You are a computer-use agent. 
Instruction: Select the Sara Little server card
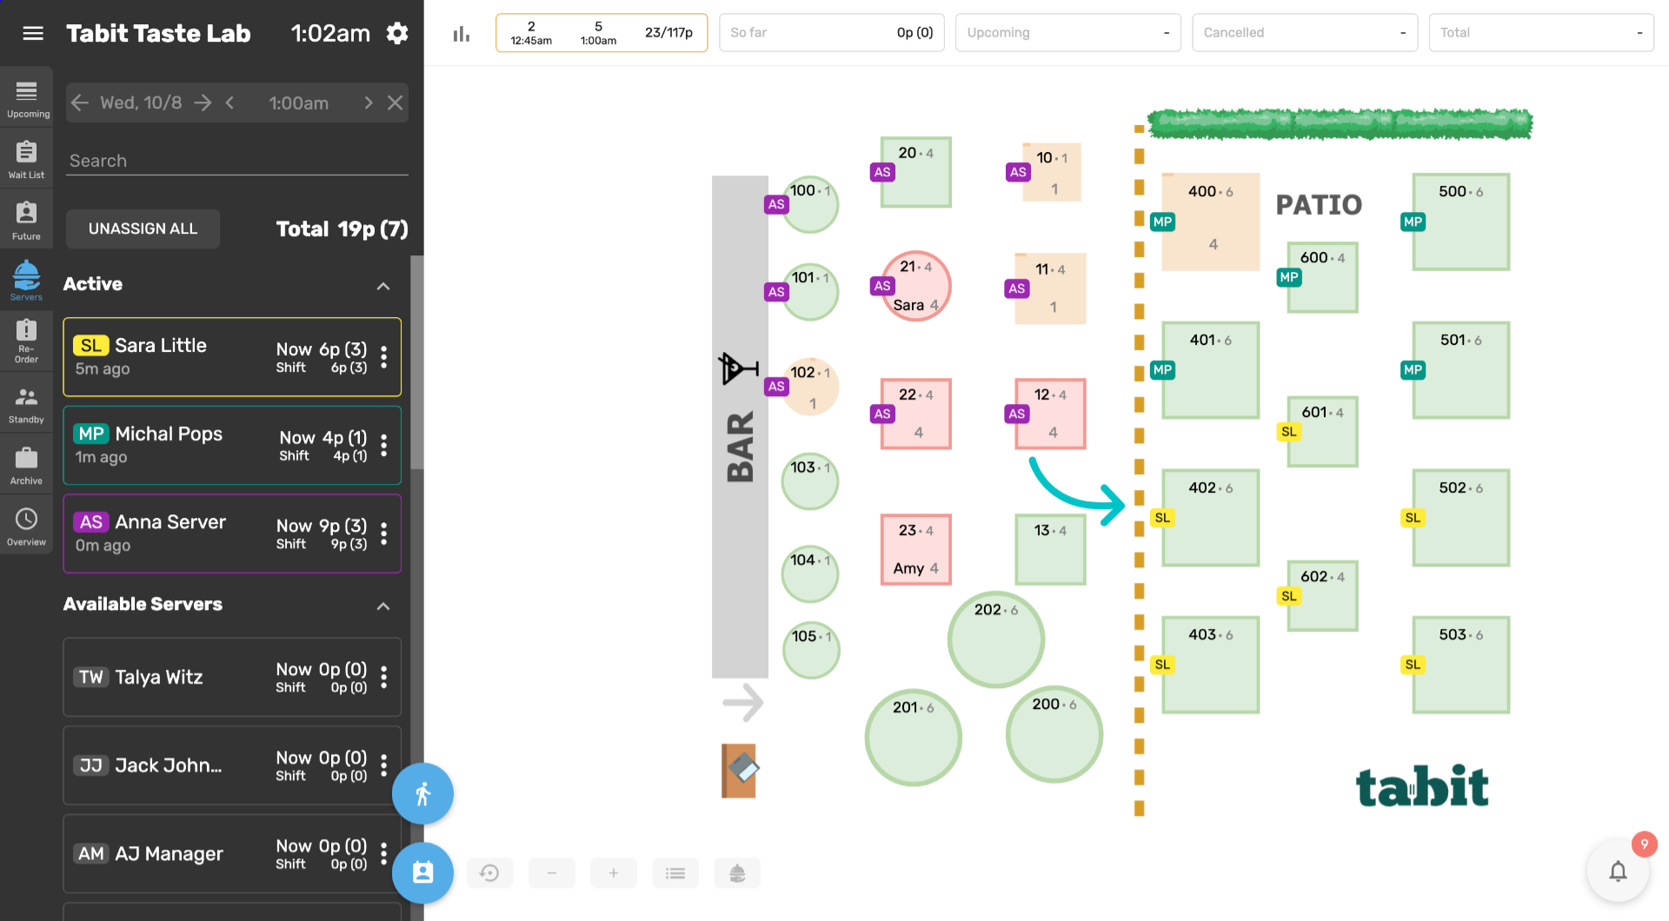click(x=232, y=357)
